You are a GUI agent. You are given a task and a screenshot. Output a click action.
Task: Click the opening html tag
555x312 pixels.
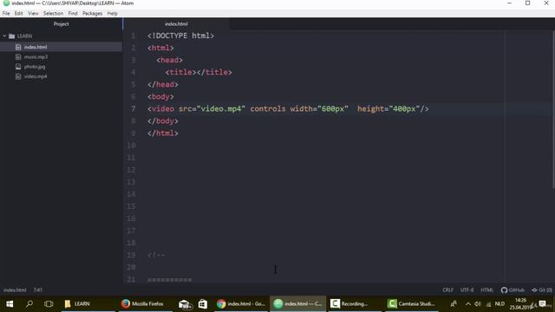click(160, 48)
